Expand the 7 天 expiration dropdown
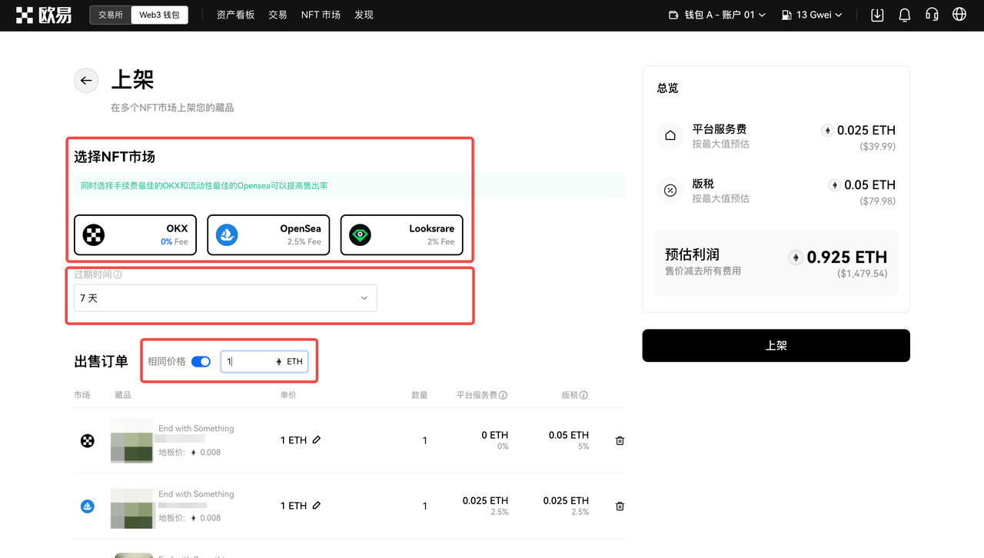The width and height of the screenshot is (984, 558). click(x=225, y=298)
